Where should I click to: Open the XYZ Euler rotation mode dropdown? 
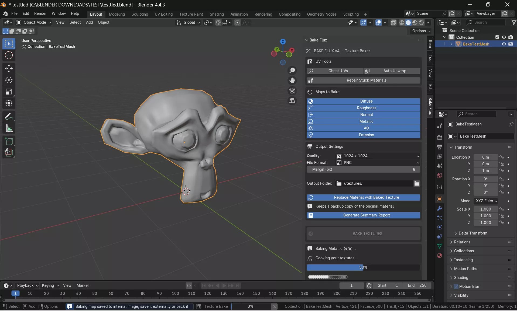[x=486, y=201]
